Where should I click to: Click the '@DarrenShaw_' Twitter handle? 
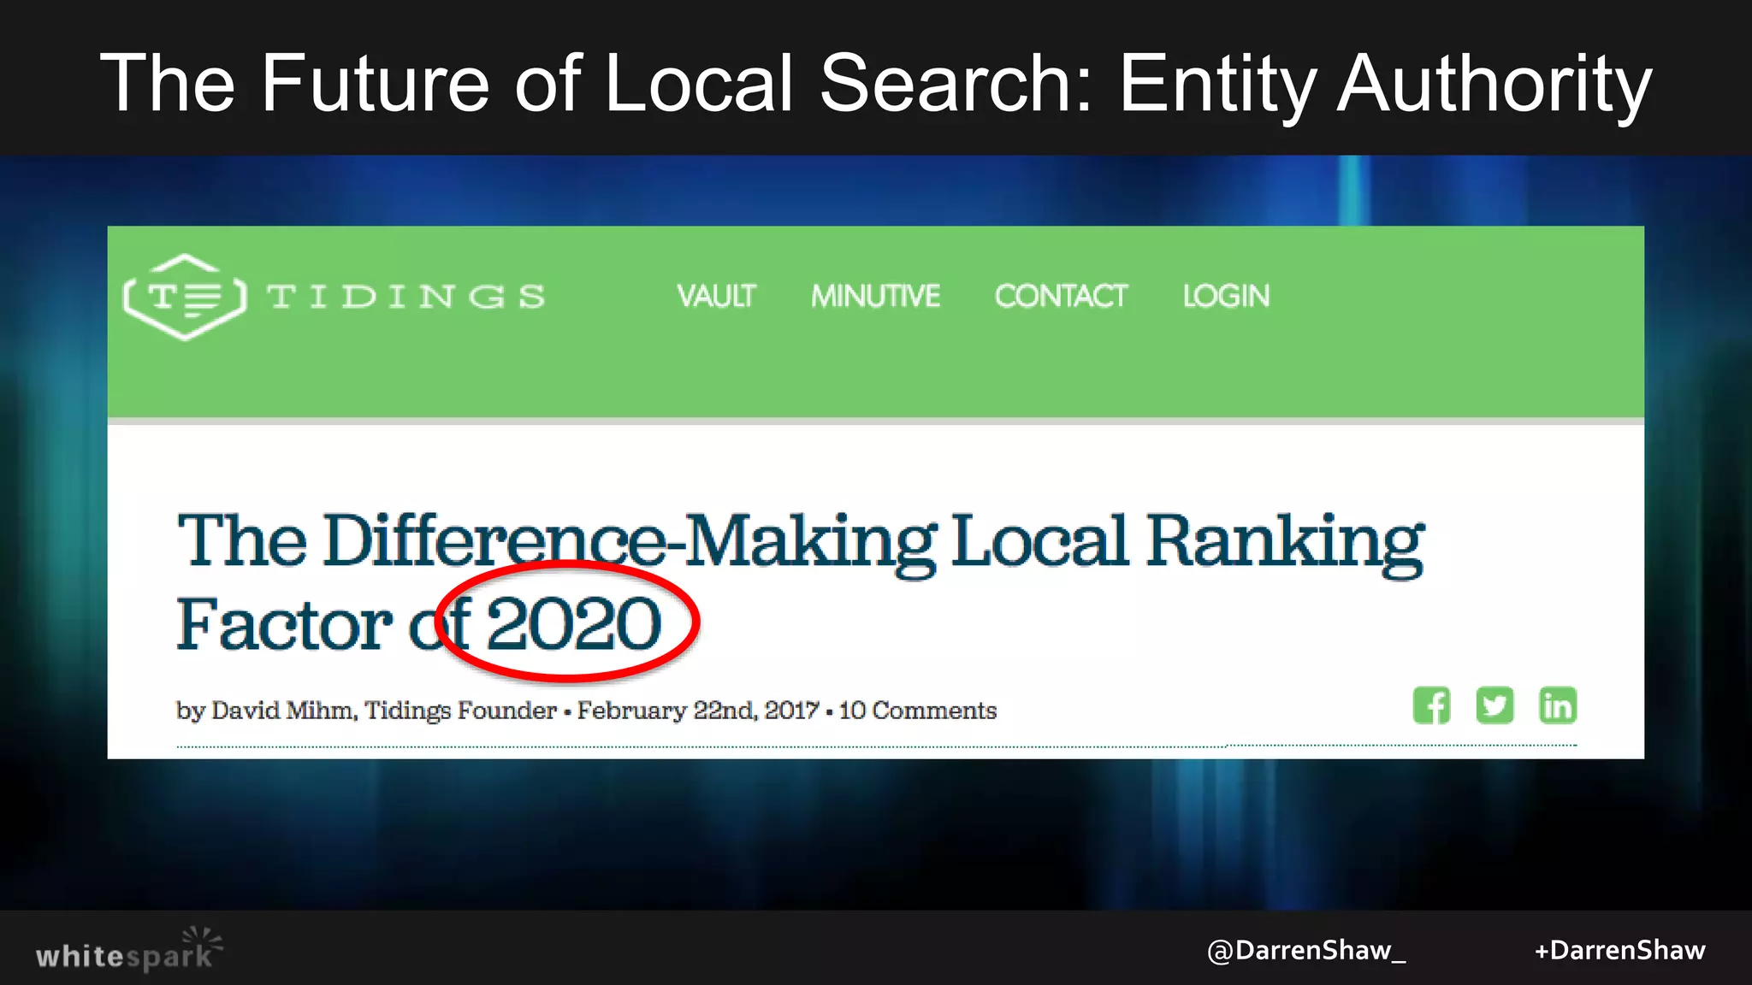click(x=1305, y=951)
